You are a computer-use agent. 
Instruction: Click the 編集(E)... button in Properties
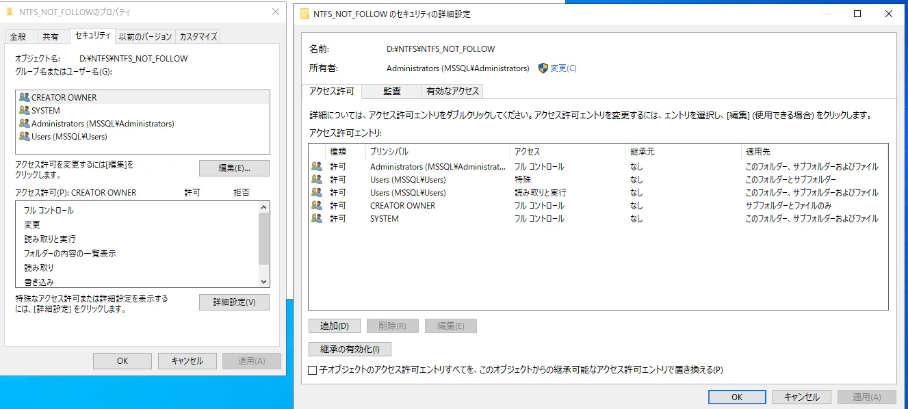235,168
